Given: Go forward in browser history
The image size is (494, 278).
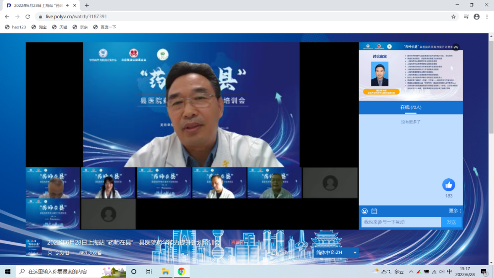Looking at the screenshot, I should coord(17,16).
